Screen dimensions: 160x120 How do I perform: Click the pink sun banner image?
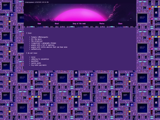[80, 12]
